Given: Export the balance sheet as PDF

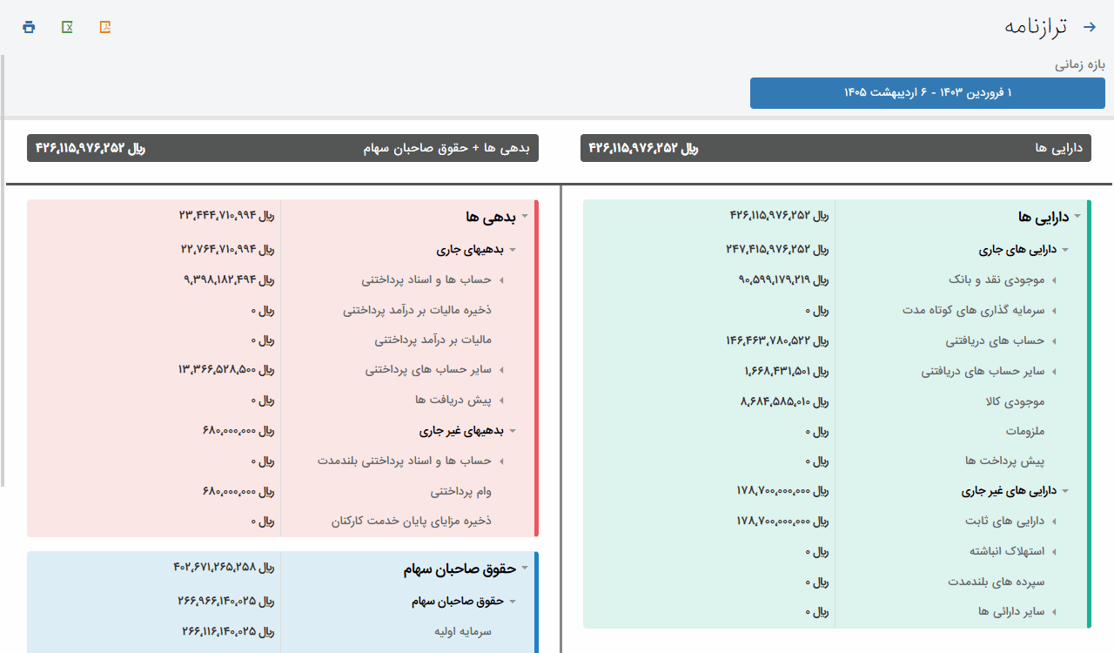Looking at the screenshot, I should pyautogui.click(x=105, y=27).
